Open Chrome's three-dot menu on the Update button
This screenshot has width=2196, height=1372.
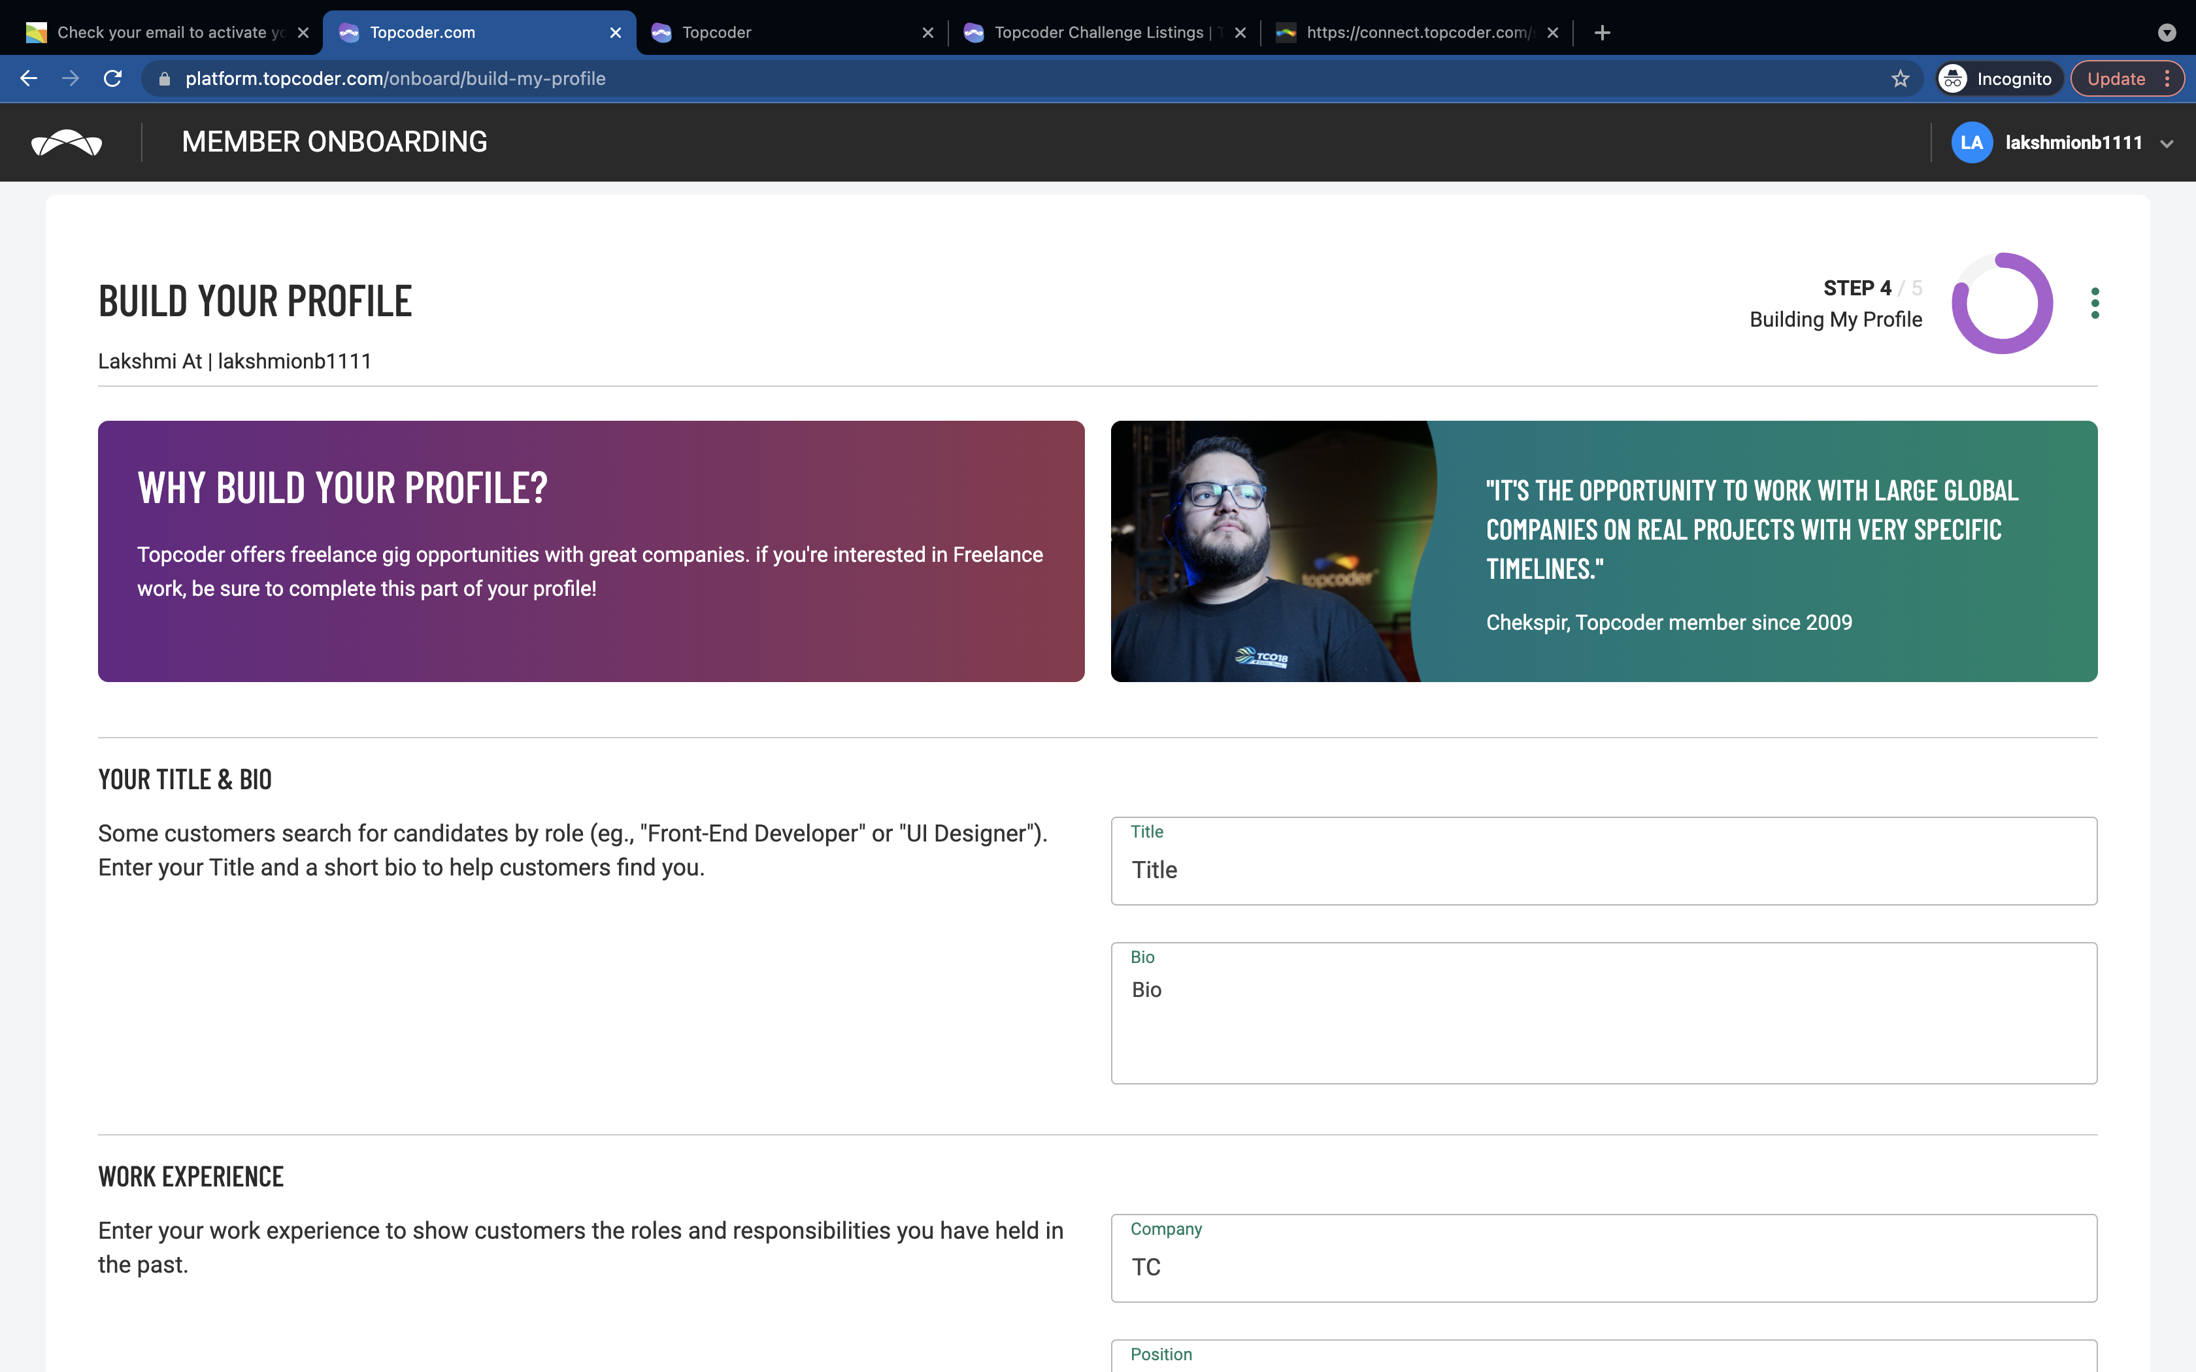point(2167,79)
